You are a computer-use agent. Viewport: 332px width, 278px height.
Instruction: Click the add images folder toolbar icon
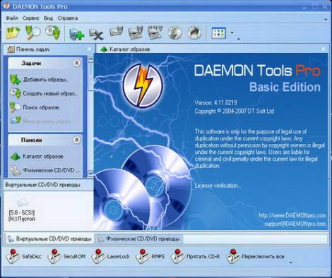[x=13, y=32]
